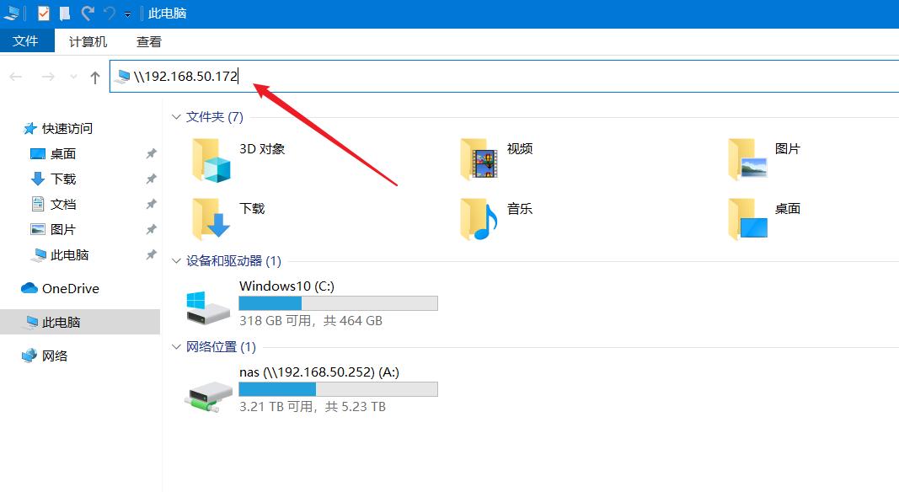899x492 pixels.
Task: Click the pin icon next to sidebar 下载
Action: (151, 179)
